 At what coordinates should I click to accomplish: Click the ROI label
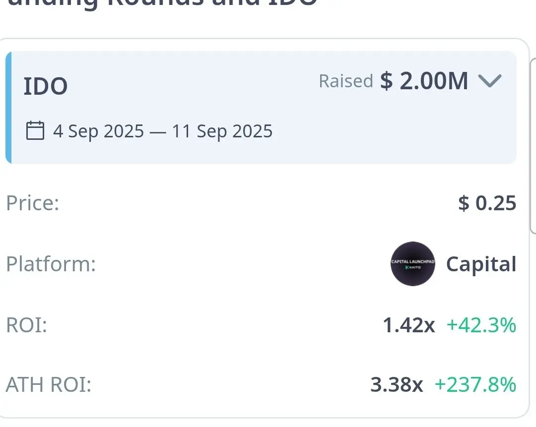(x=26, y=325)
